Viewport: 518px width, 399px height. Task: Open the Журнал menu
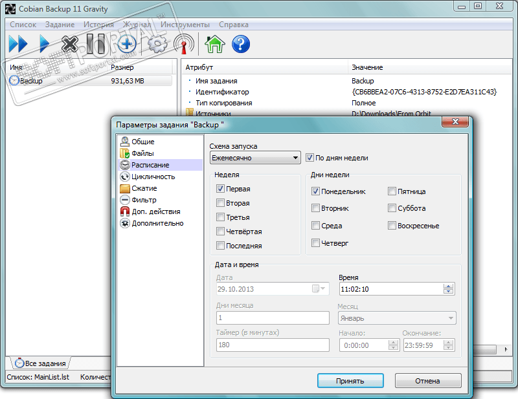point(137,25)
